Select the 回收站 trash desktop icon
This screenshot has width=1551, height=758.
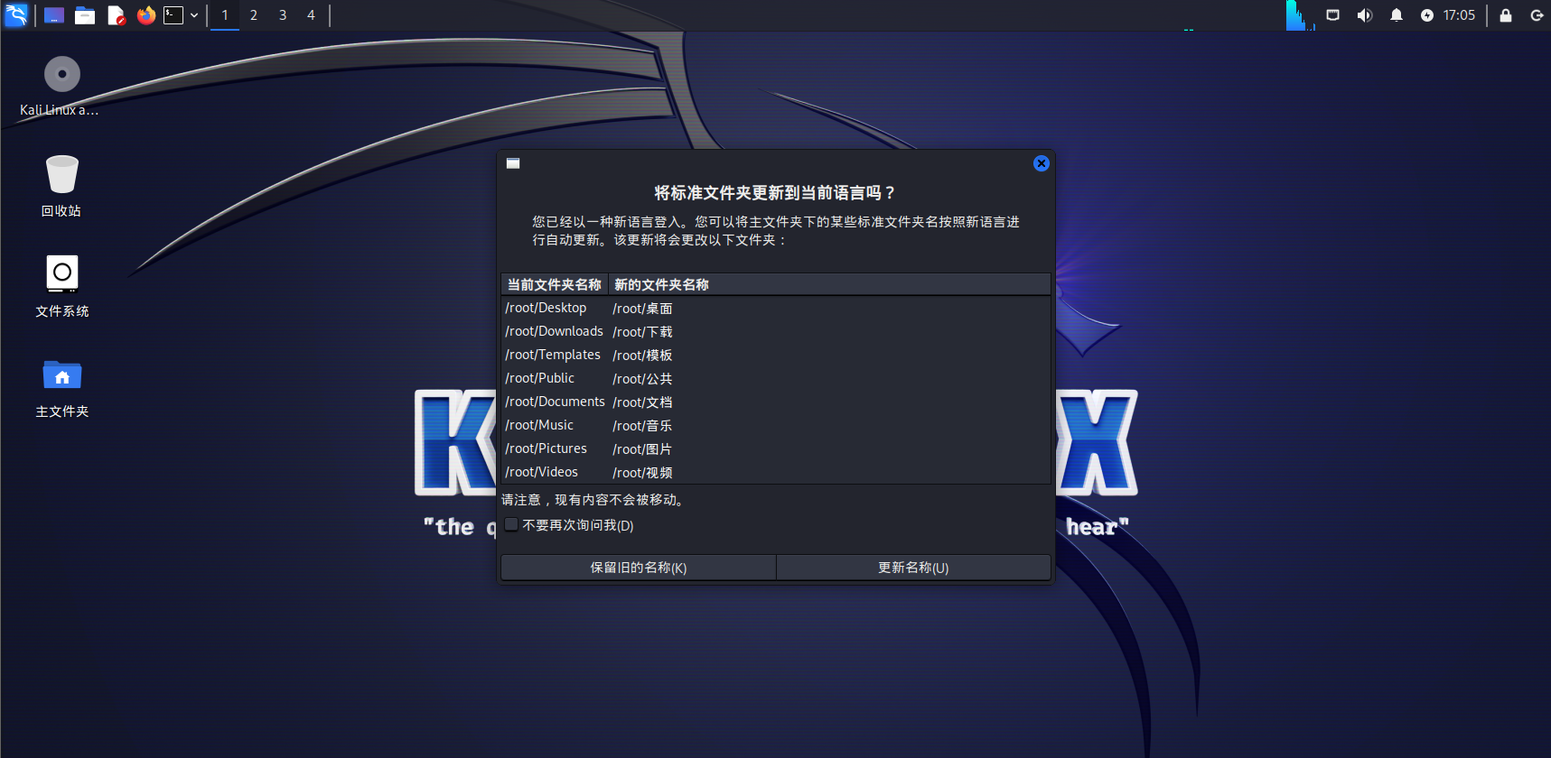pyautogui.click(x=61, y=187)
